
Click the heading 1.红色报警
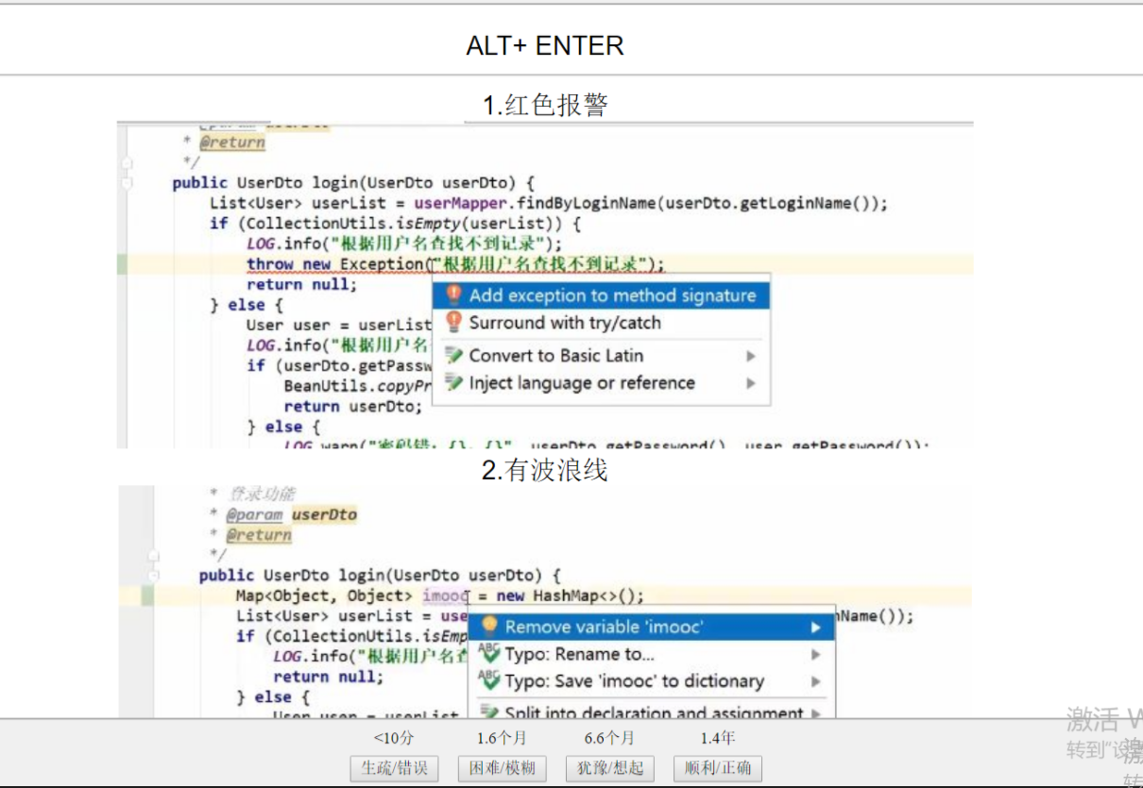click(545, 105)
